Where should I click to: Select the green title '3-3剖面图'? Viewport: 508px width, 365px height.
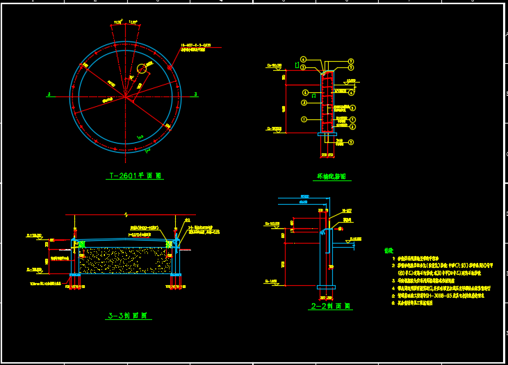pos(128,316)
